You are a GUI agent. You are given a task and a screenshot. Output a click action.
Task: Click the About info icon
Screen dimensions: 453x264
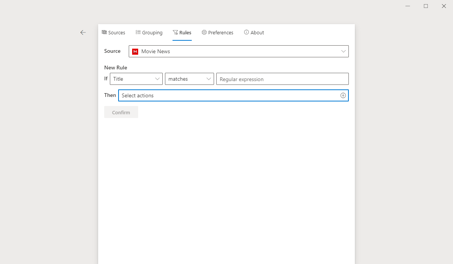pyautogui.click(x=247, y=32)
